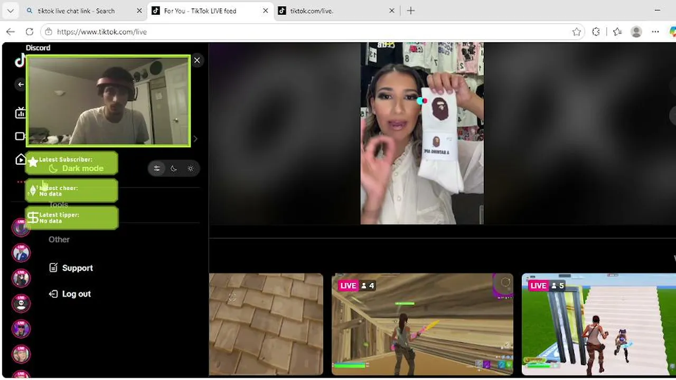Refresh the current page
Image resolution: width=676 pixels, height=380 pixels.
click(x=30, y=32)
